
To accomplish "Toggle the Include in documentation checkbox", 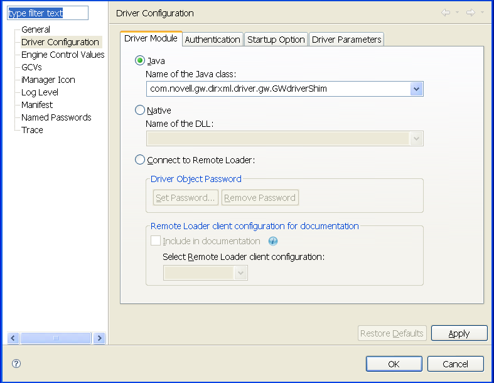I will click(x=156, y=241).
